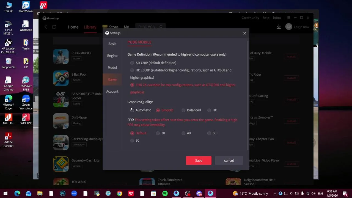The width and height of the screenshot is (352, 198).
Task: Select FHD 2K game definition option
Action: click(132, 85)
